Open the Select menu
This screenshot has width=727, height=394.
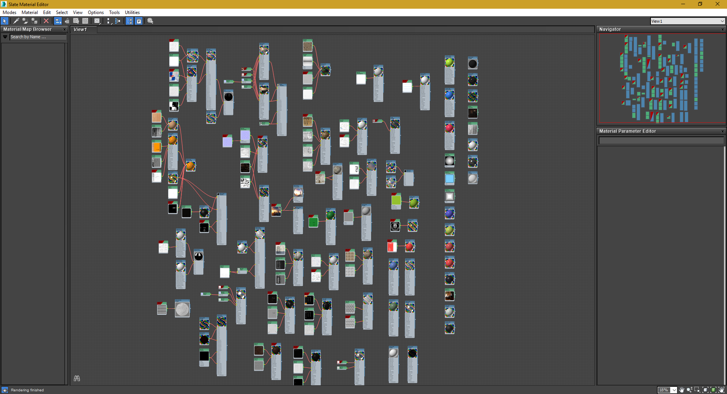click(x=62, y=13)
